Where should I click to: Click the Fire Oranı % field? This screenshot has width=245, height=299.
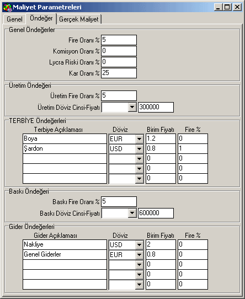[119, 40]
